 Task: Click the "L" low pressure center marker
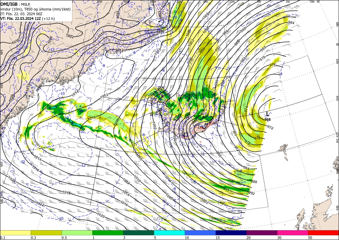coord(268,114)
